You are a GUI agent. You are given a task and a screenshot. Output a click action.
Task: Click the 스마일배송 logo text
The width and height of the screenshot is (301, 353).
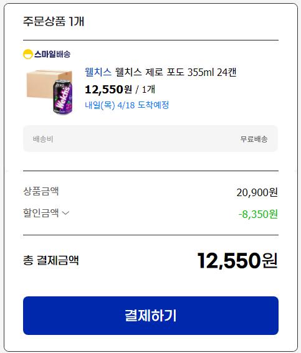[52, 54]
